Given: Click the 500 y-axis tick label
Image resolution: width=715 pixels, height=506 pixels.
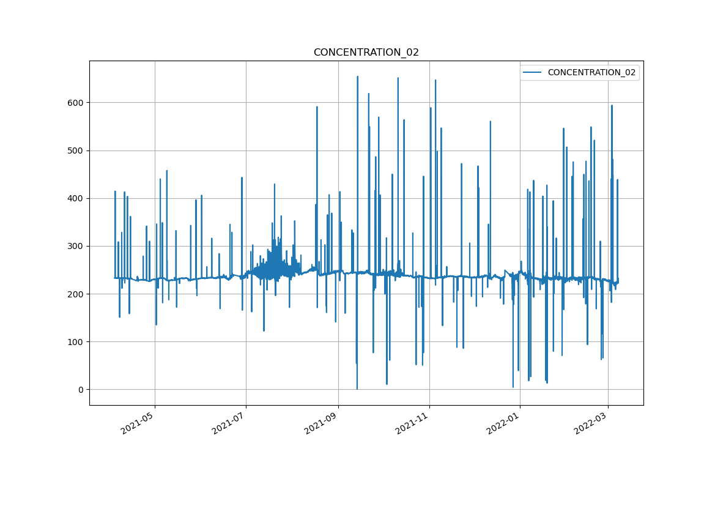Looking at the screenshot, I should 75,151.
